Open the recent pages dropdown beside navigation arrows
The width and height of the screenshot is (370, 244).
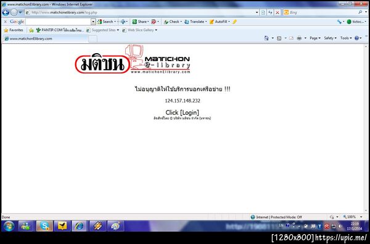pos(20,12)
